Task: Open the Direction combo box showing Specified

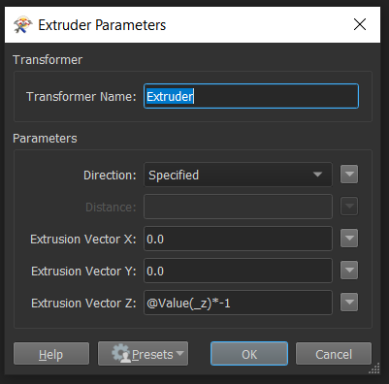Action: point(238,175)
